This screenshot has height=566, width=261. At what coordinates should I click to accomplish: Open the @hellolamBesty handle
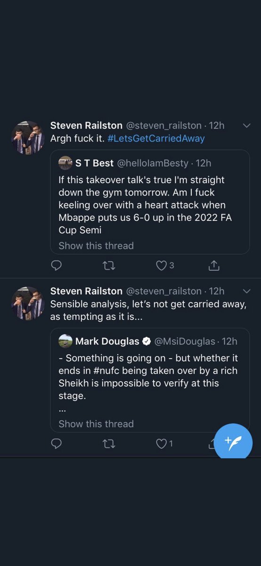[153, 163]
